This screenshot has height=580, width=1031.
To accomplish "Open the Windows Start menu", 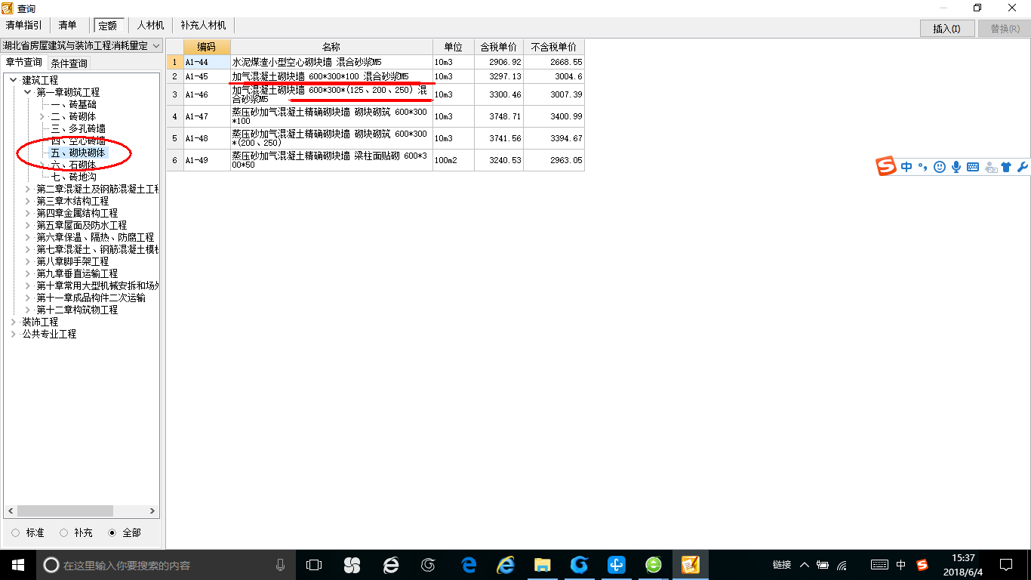I will tap(18, 565).
